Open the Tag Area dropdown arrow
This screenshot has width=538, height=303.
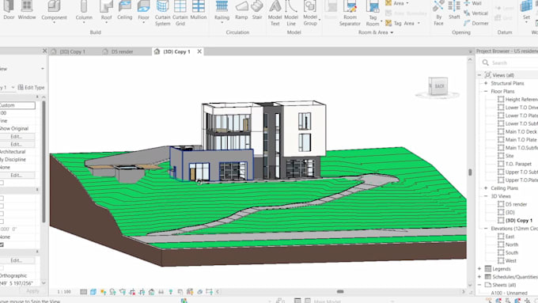tap(419, 23)
